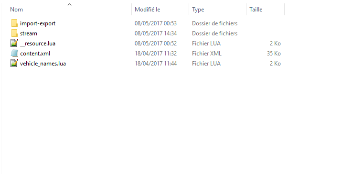Sort files by the Type column
This screenshot has width=342, height=174.
[218, 10]
